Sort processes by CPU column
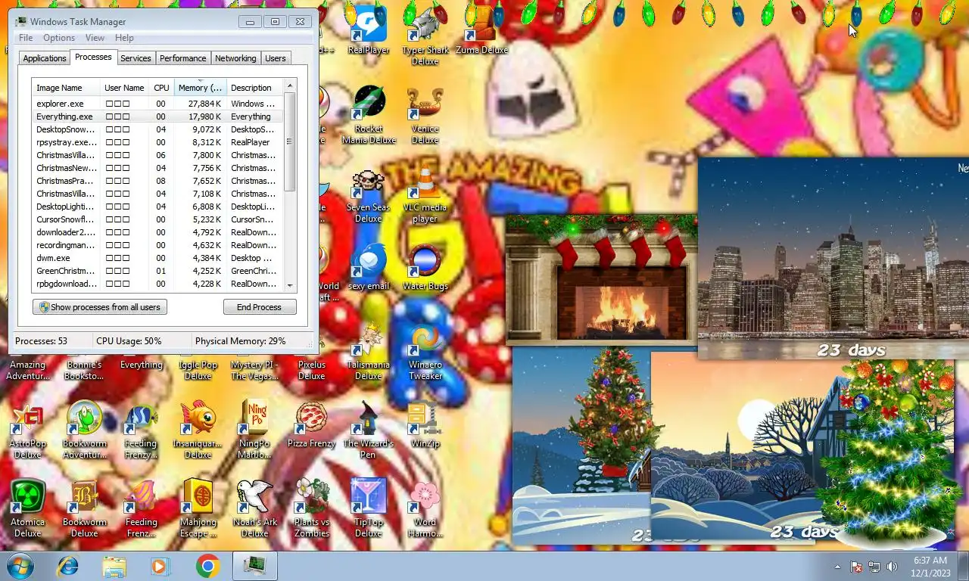The width and height of the screenshot is (969, 581). [x=161, y=88]
